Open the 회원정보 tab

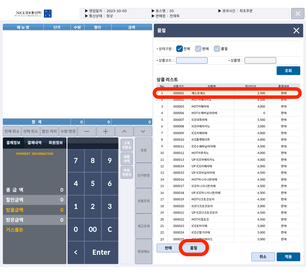click(56, 143)
